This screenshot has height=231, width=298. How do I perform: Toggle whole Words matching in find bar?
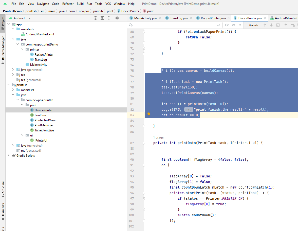(233, 25)
